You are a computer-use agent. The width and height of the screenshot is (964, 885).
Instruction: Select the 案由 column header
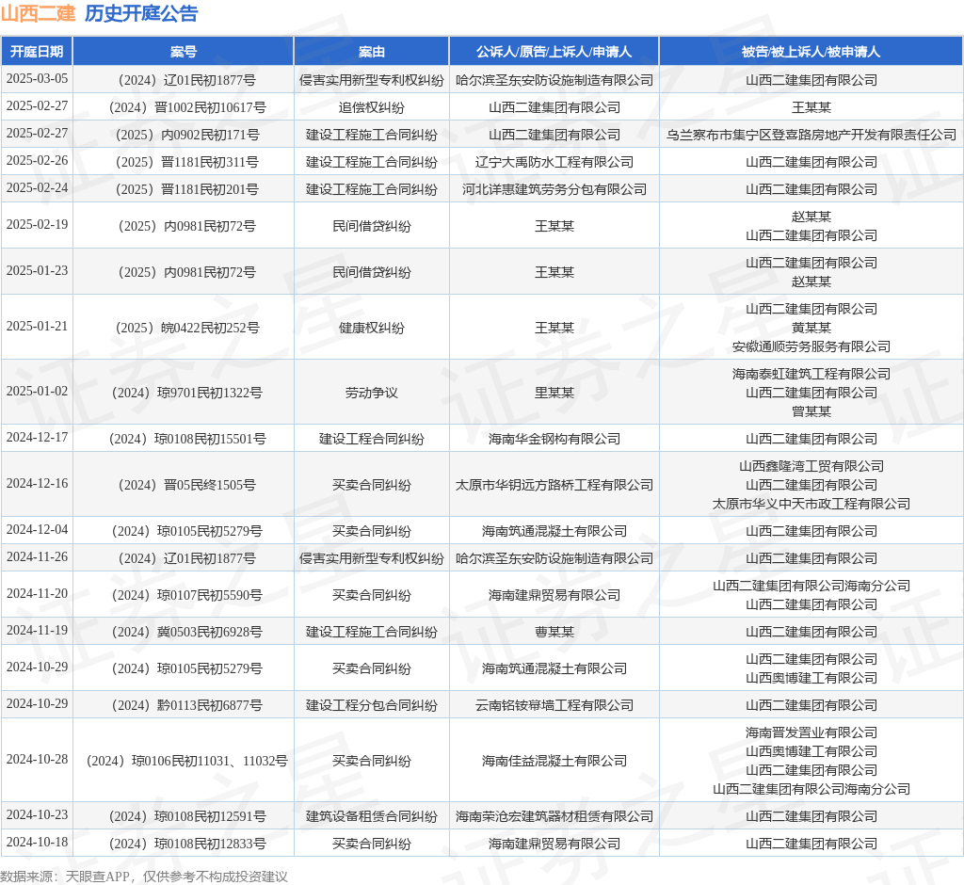(x=372, y=52)
